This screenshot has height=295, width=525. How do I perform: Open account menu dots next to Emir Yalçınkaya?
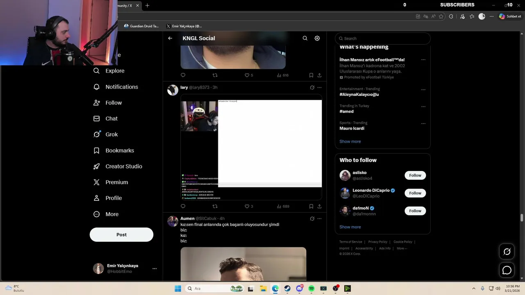pos(155,269)
